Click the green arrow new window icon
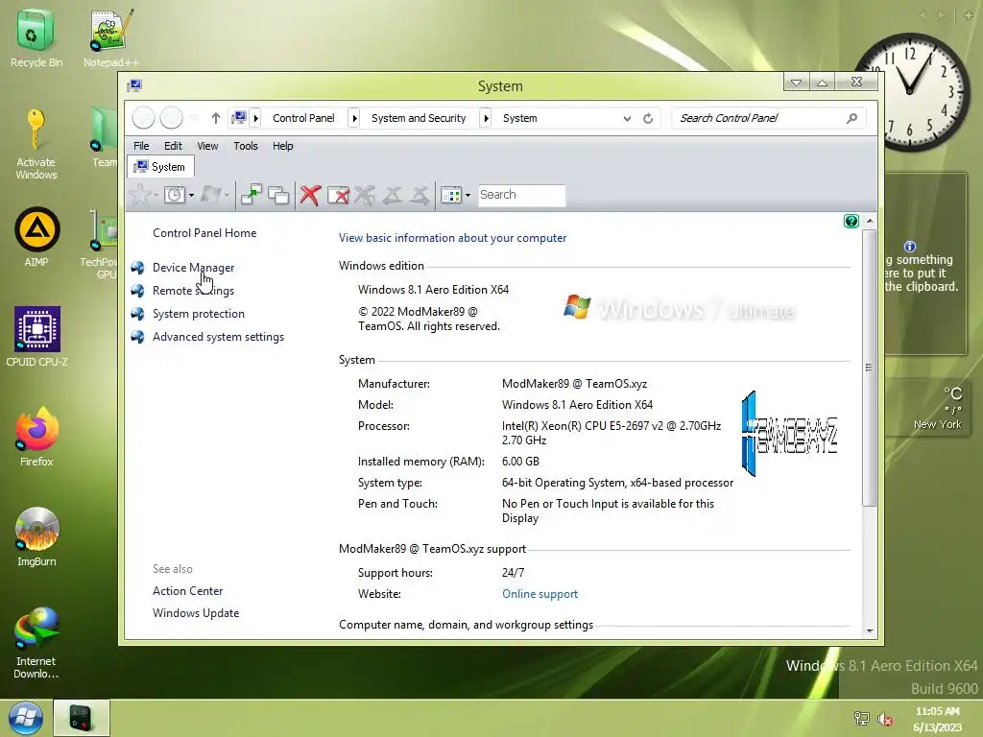The width and height of the screenshot is (983, 737). pos(252,195)
